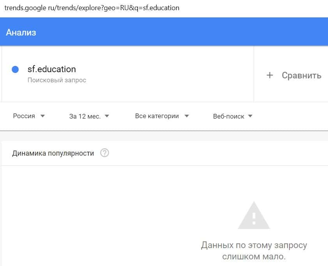This screenshot has height=266, width=328.
Task: Click the arrow next to Россия
Action: coord(42,116)
